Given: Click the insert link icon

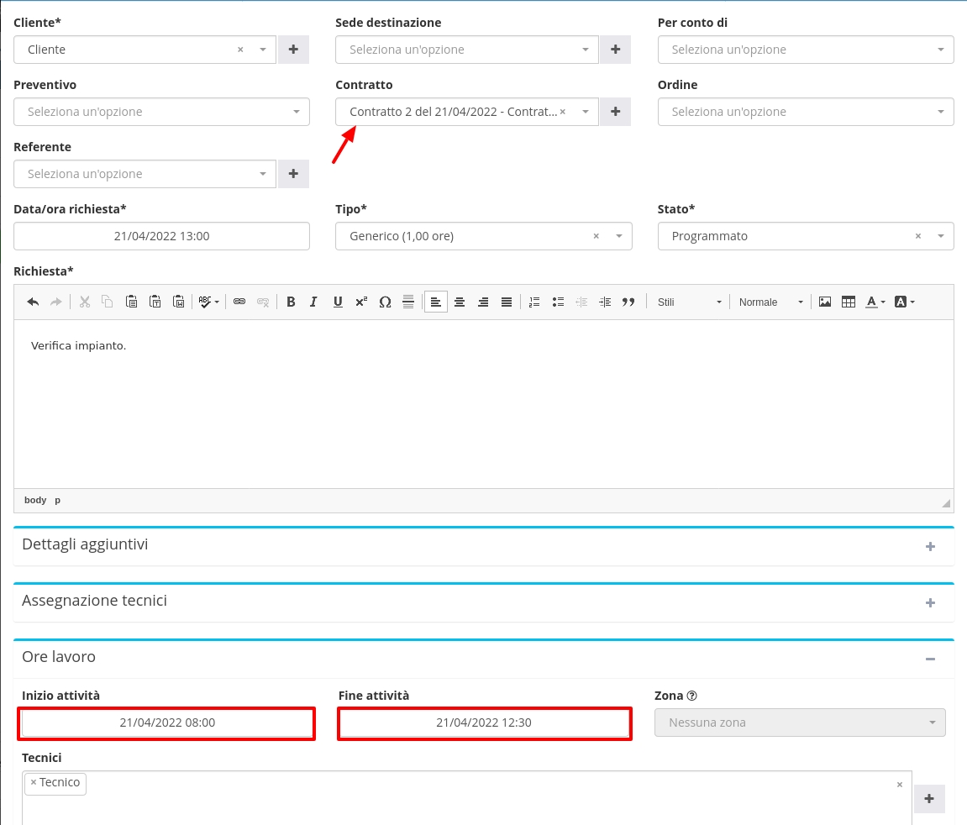Looking at the screenshot, I should (x=239, y=302).
